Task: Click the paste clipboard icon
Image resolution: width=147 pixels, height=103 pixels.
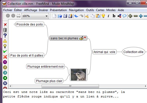Action: click(98, 16)
